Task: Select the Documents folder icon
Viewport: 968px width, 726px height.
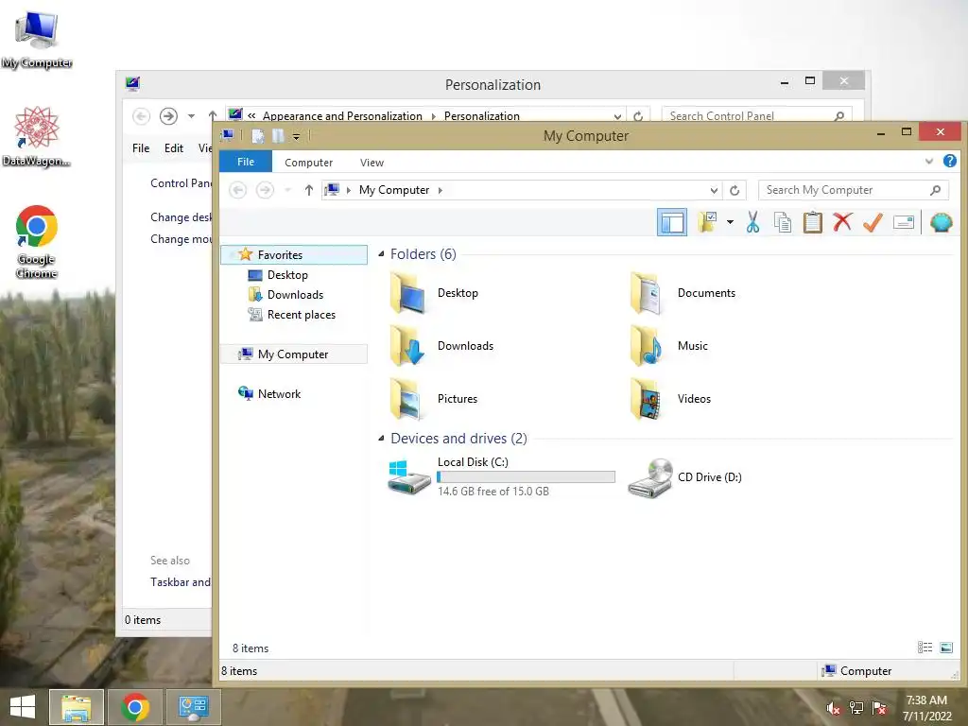Action: pyautogui.click(x=646, y=293)
